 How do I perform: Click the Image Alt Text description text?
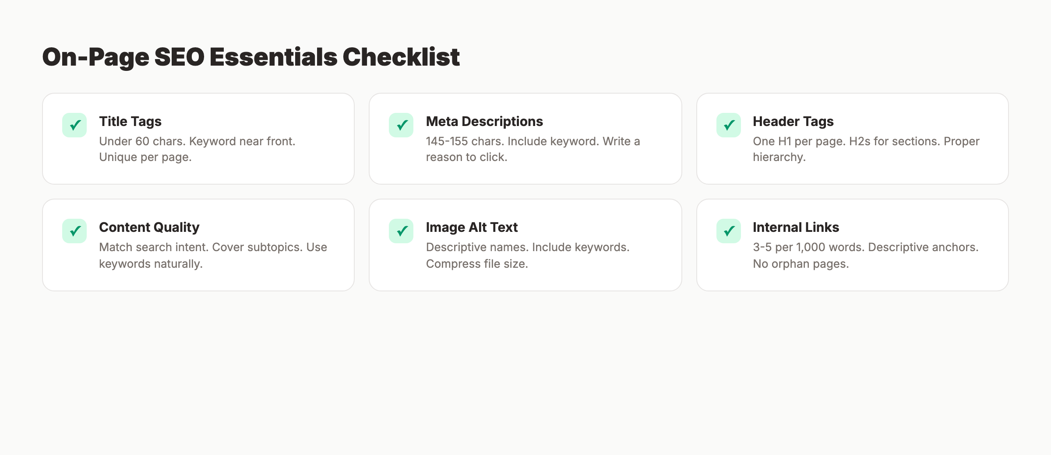[527, 255]
